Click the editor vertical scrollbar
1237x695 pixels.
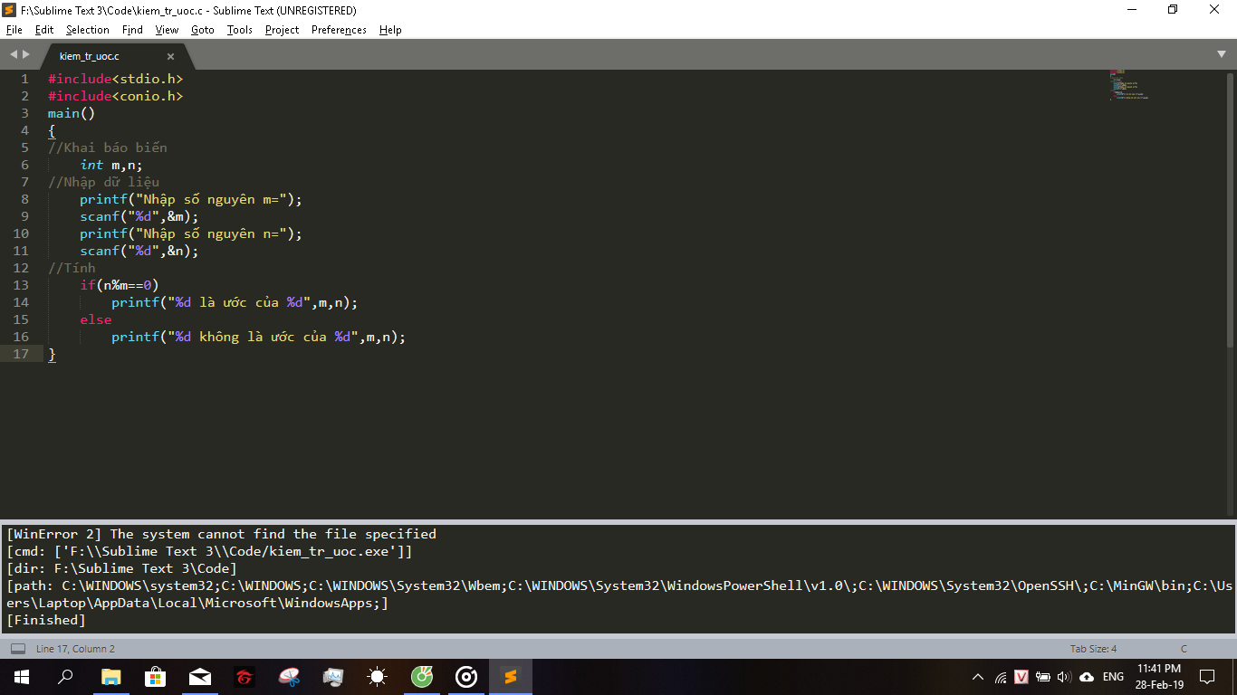click(1229, 208)
